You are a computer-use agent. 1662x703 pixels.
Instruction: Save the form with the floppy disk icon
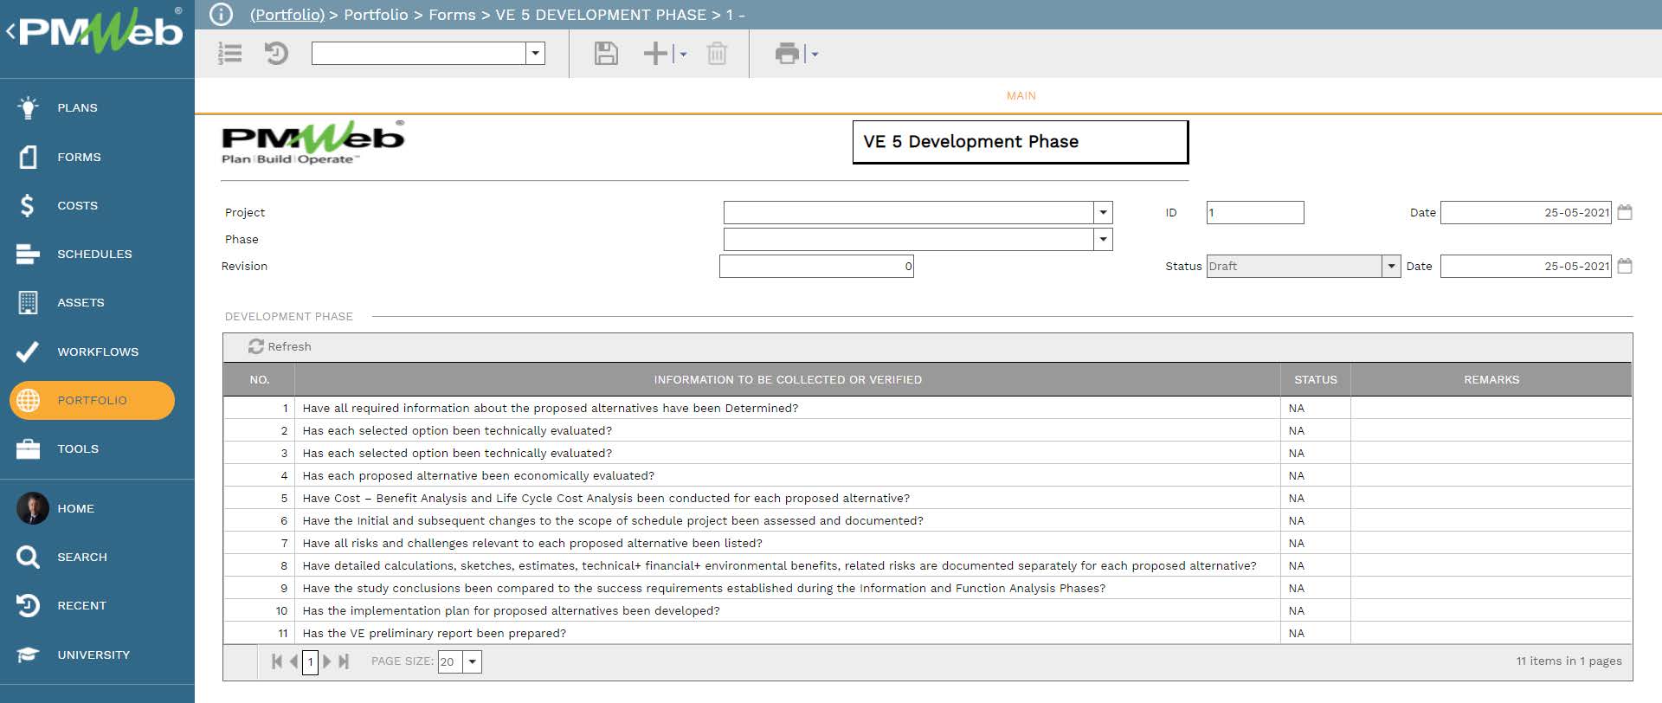point(606,54)
